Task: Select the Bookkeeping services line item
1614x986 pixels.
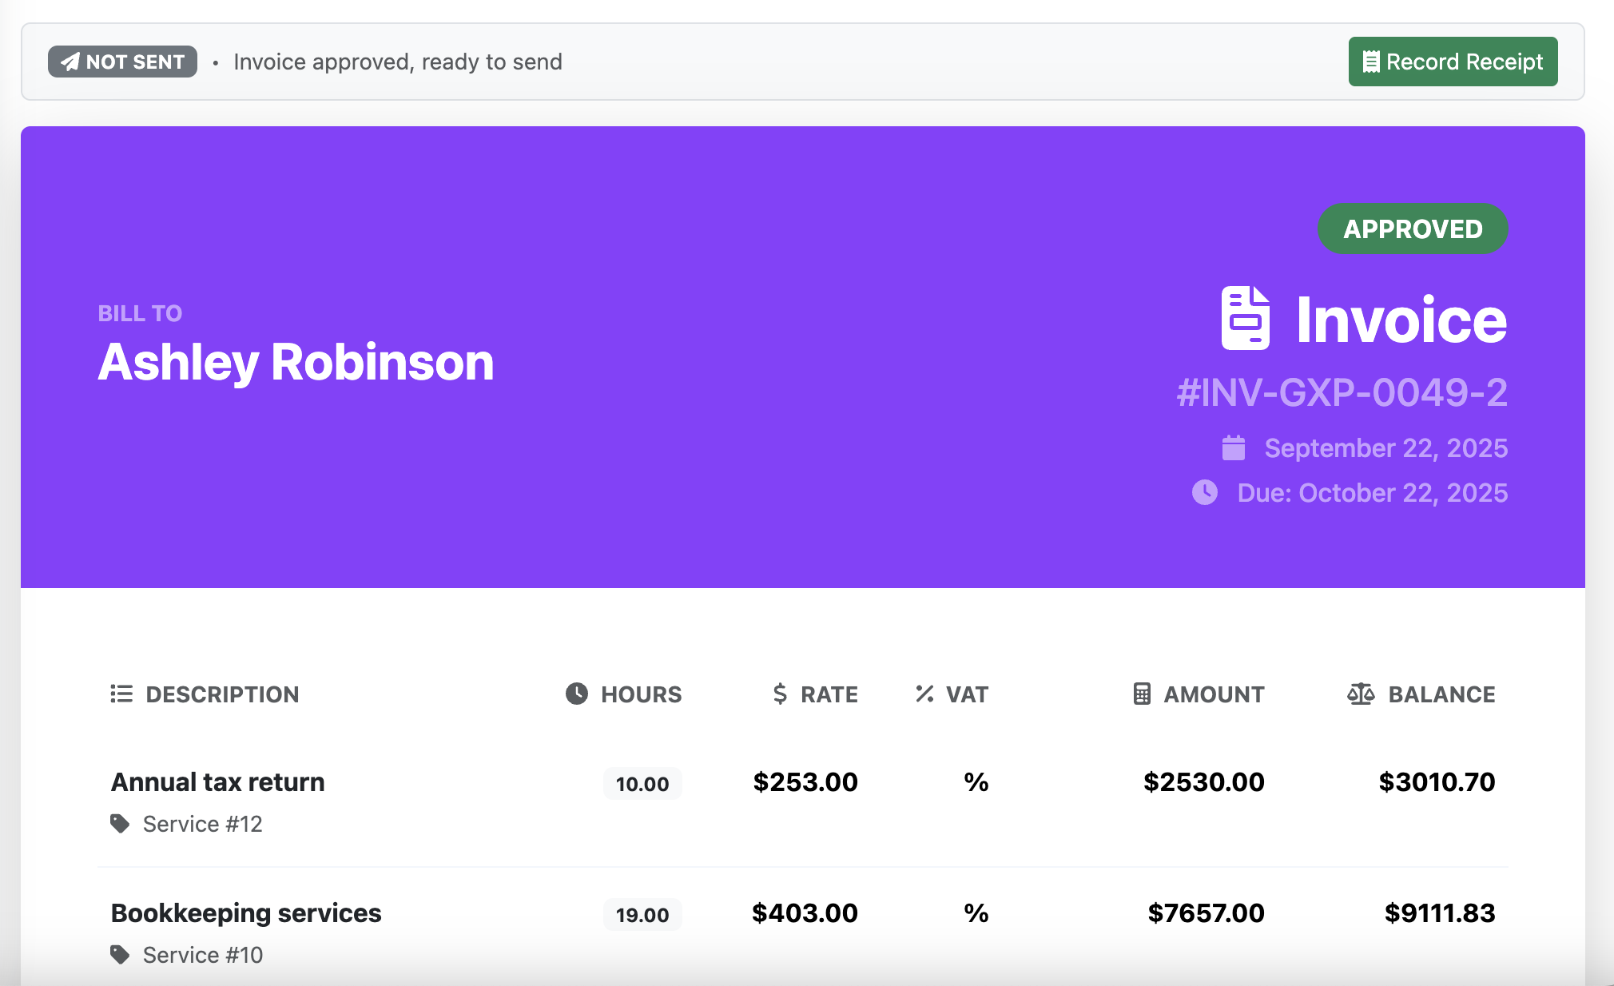Action: point(246,912)
